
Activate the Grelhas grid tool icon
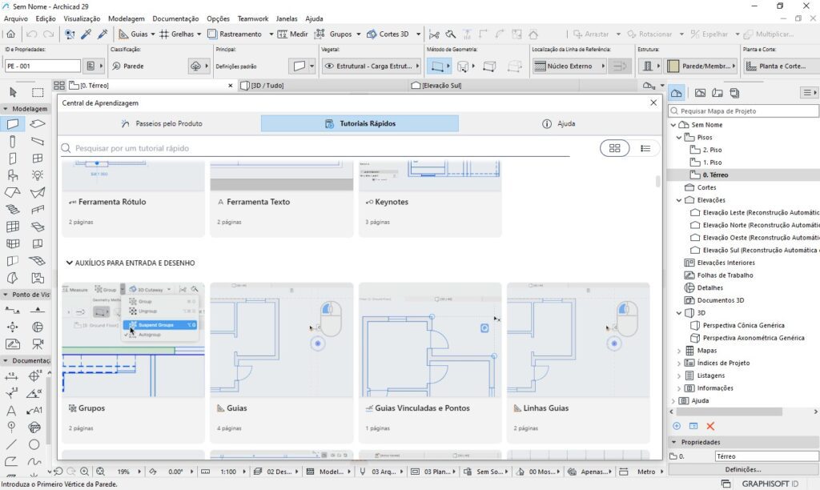coord(167,34)
